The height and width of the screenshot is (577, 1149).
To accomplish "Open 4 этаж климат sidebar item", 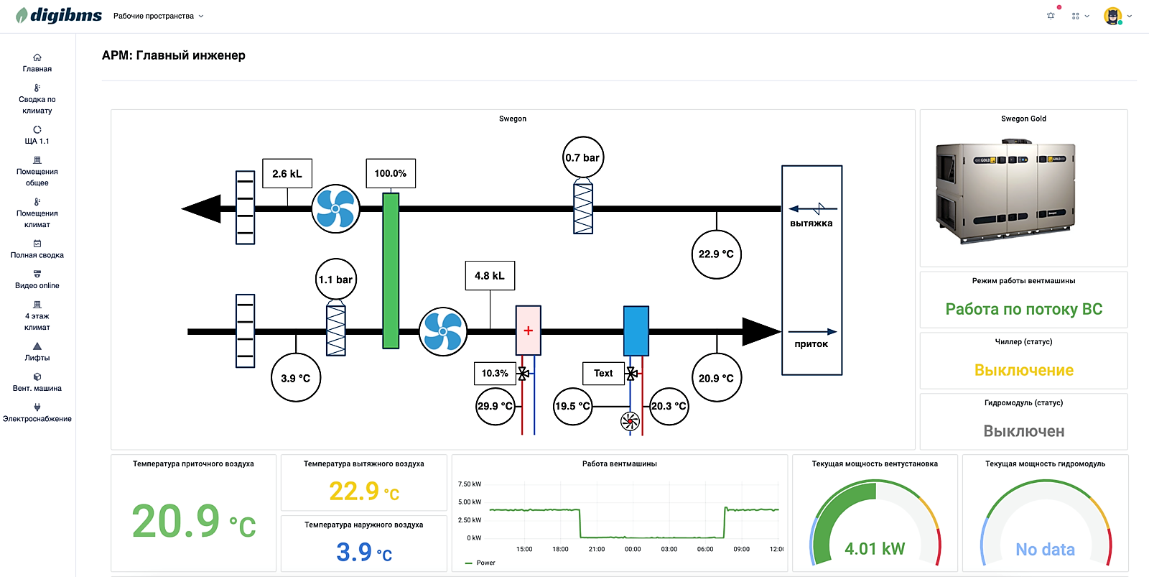I will 37,315.
